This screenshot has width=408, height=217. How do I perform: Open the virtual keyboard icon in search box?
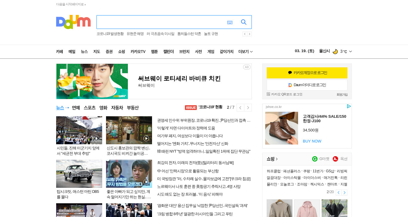coord(230,22)
